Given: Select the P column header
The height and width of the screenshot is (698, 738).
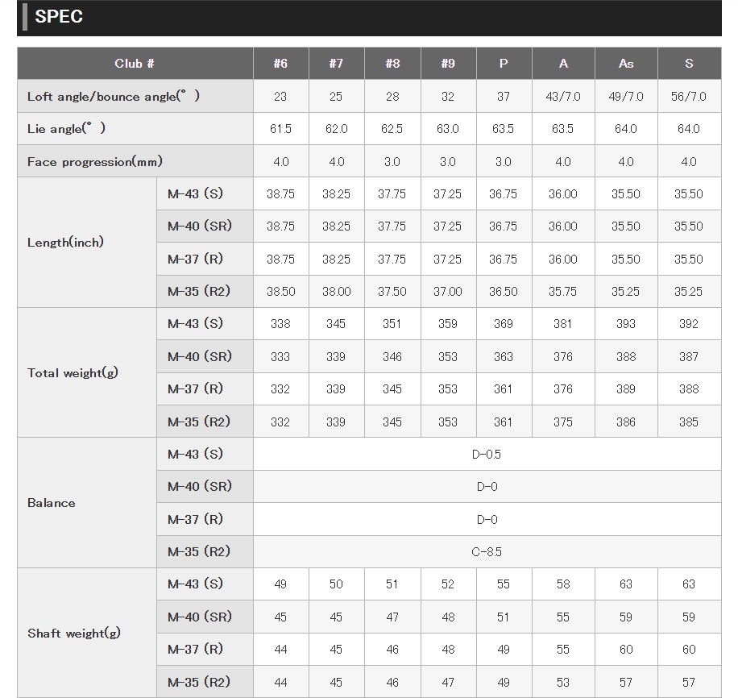Looking at the screenshot, I should 504,64.
